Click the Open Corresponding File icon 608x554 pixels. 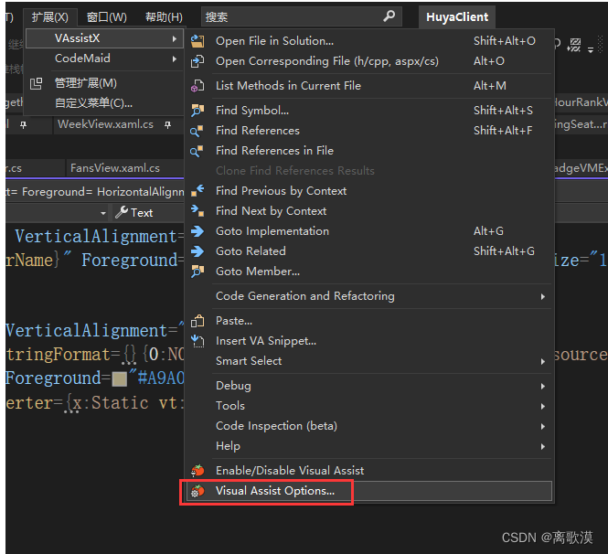click(x=197, y=61)
